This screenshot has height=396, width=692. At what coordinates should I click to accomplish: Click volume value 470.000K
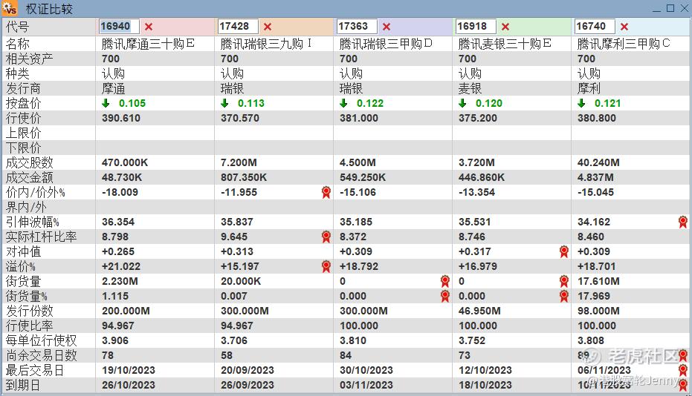click(x=125, y=162)
